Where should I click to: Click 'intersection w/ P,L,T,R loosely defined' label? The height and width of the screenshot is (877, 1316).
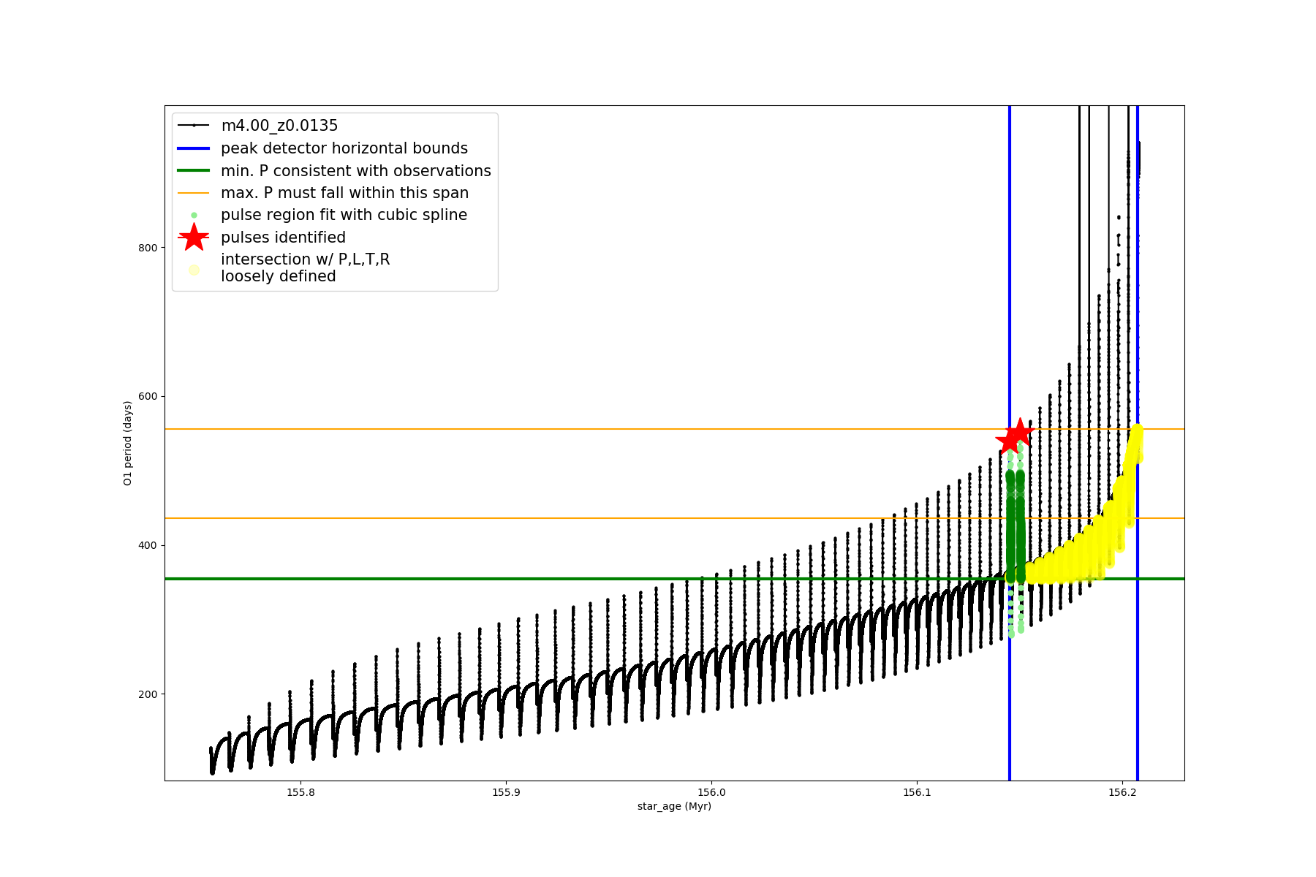[x=305, y=267]
